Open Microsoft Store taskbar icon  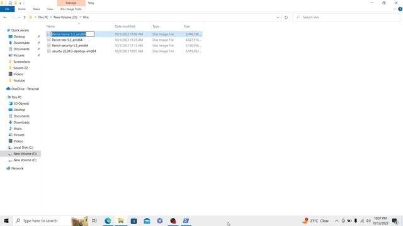133,220
